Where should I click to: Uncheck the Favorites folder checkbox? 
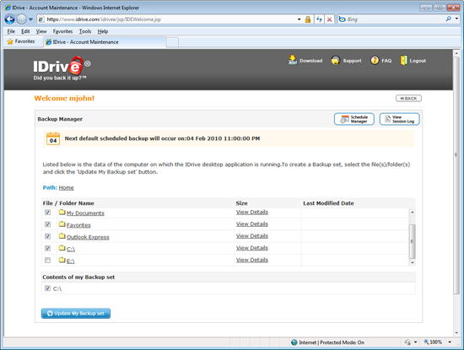pos(47,224)
